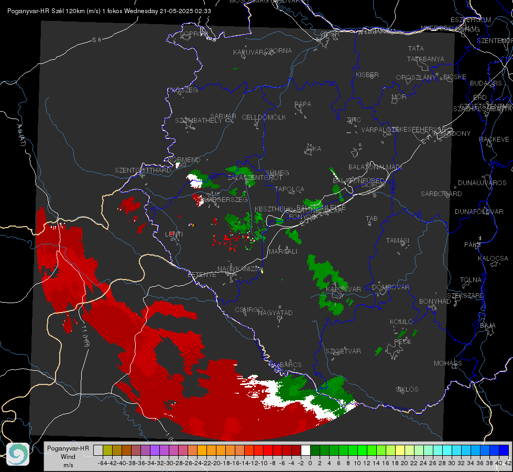
Task: Click the KAPOSVÁR city label
Action: point(344,289)
